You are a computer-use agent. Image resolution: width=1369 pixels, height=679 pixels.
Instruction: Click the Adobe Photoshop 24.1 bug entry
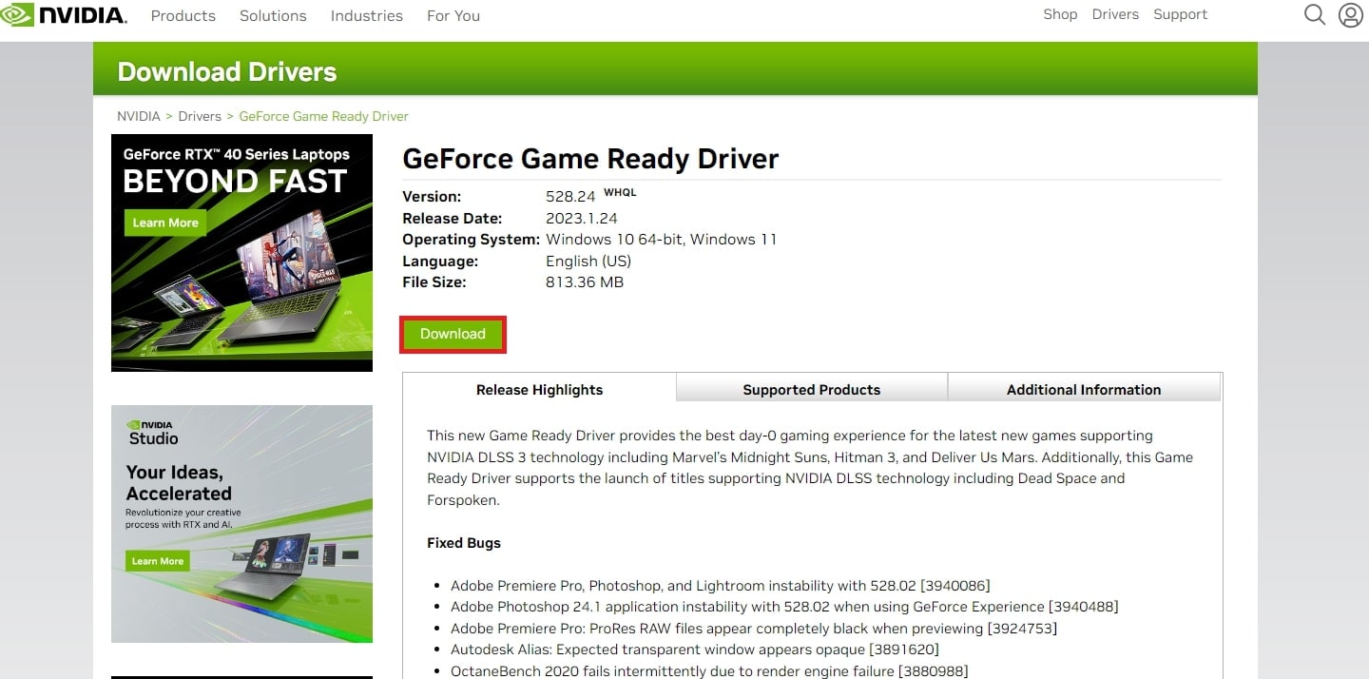click(x=784, y=607)
